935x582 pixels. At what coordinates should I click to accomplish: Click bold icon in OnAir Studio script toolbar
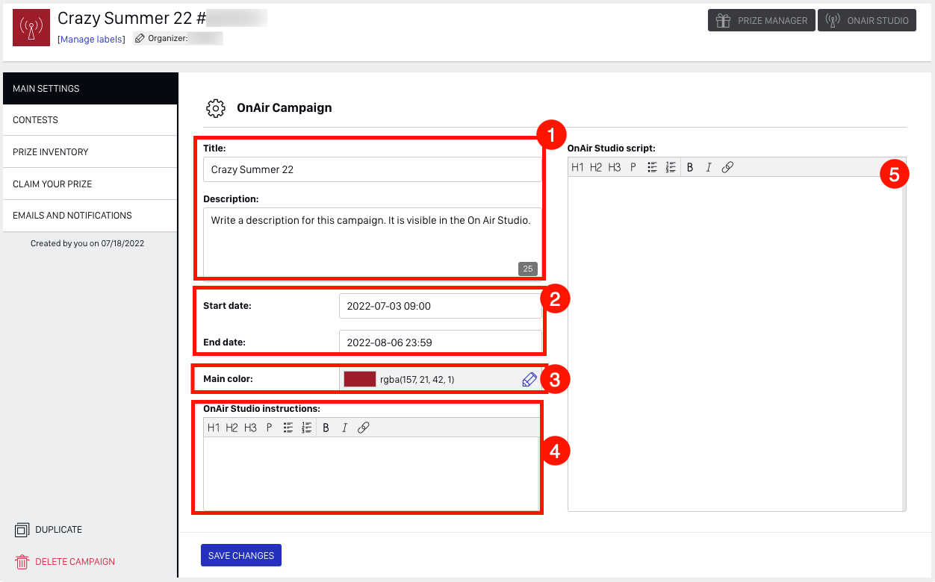pos(690,167)
